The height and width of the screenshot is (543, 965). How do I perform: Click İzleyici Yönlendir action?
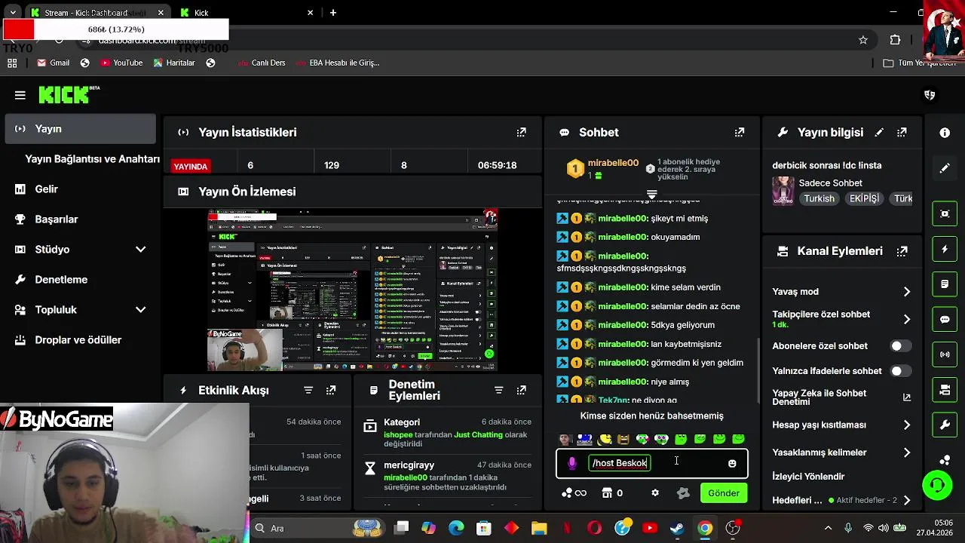click(x=808, y=477)
